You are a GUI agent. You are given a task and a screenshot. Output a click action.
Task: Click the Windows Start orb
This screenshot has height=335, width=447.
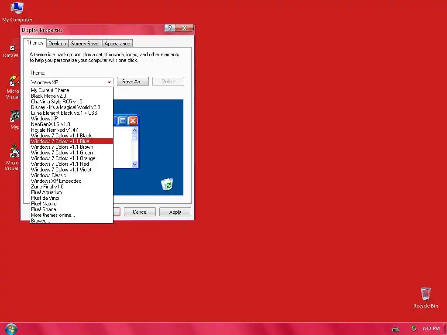(11, 329)
